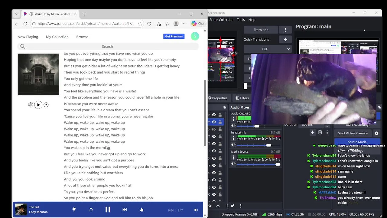Bookmark page with star icon
The width and height of the screenshot is (387, 218).
(x=140, y=24)
